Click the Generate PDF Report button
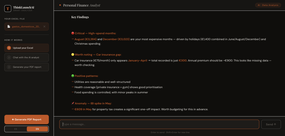The height and width of the screenshot is (136, 285). coord(27,120)
